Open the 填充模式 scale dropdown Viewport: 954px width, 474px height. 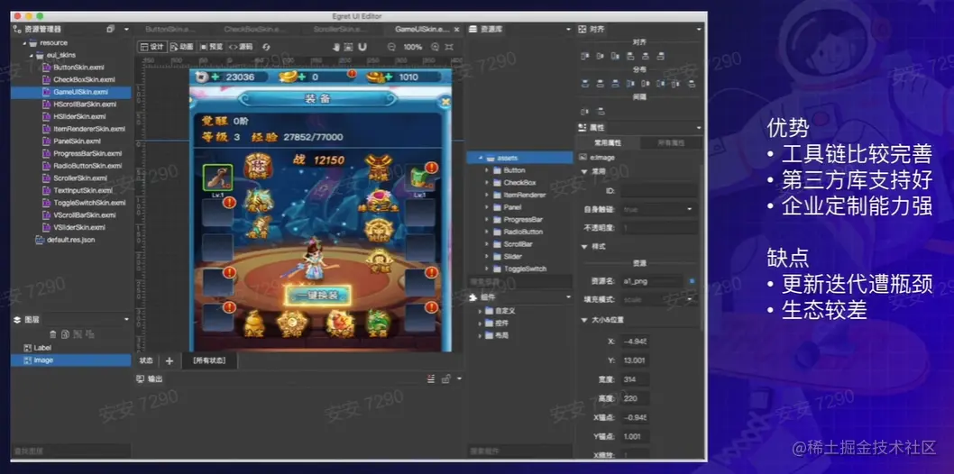659,299
